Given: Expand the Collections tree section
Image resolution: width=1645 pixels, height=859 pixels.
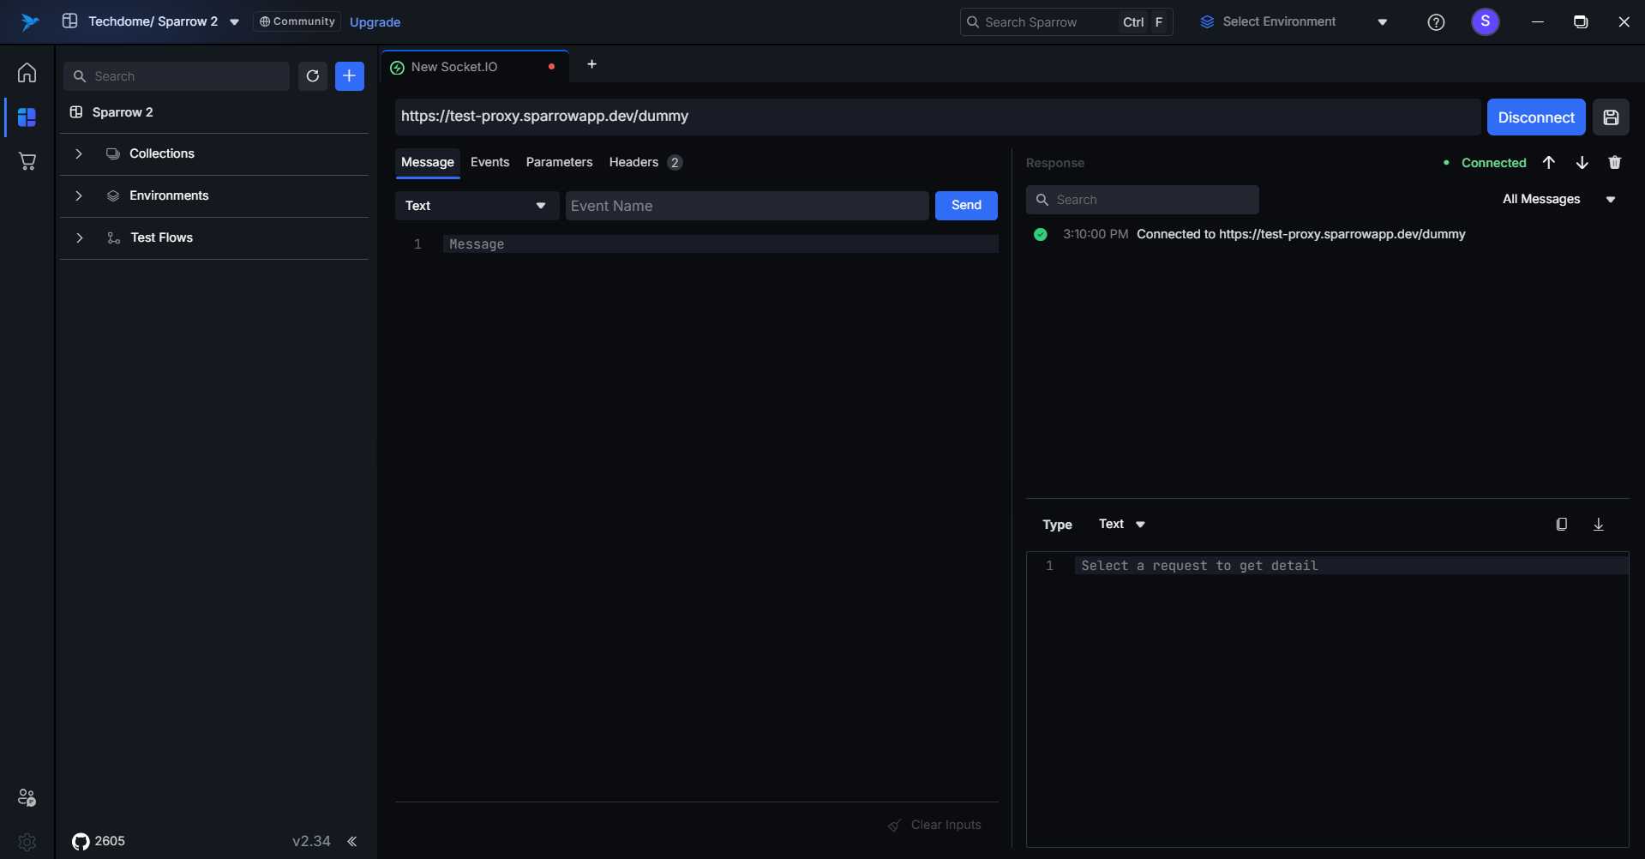Looking at the screenshot, I should tap(79, 153).
